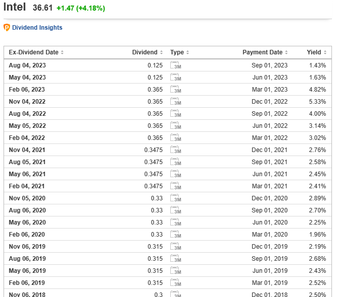Click payment date Mar 01, 2019
338x297 pixels.
pos(269,282)
